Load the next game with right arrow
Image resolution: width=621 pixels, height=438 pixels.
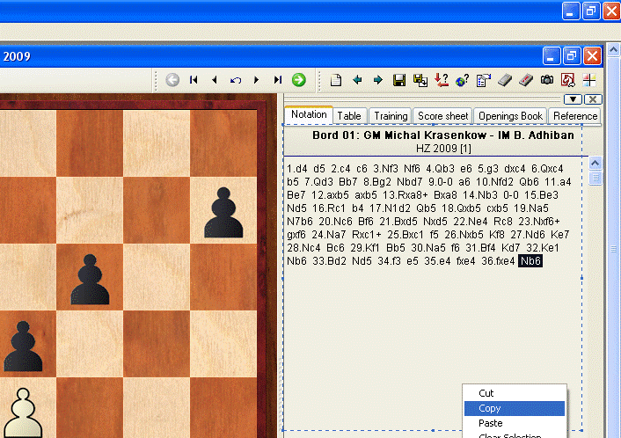tap(378, 80)
